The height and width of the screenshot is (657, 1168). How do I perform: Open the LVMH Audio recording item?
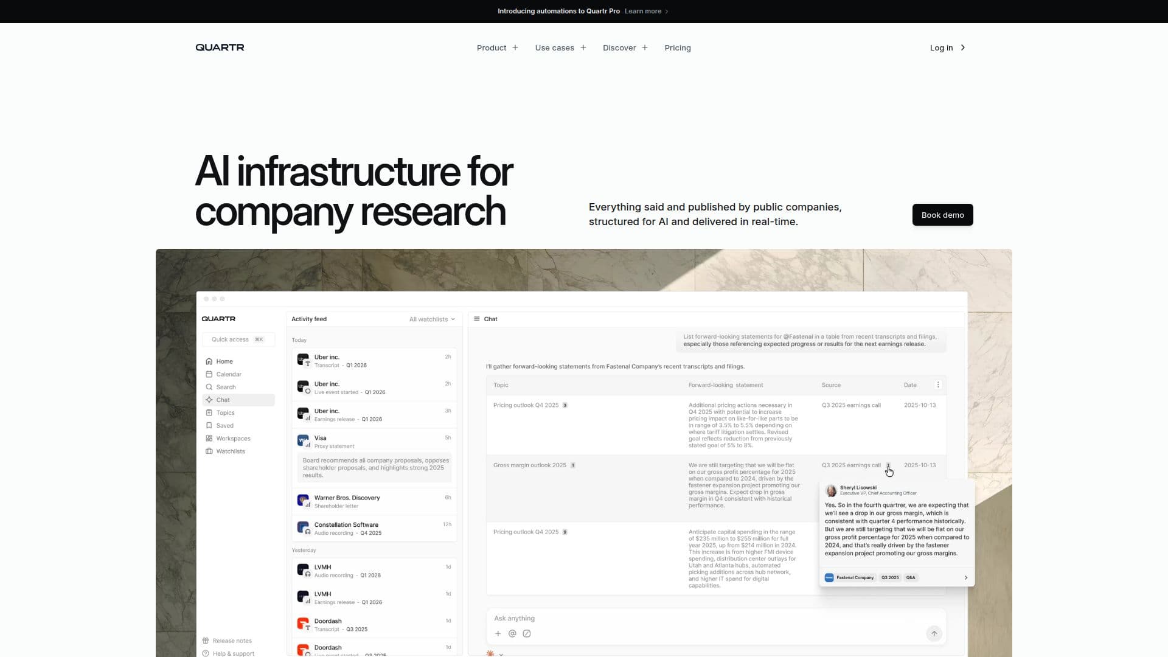[374, 571]
